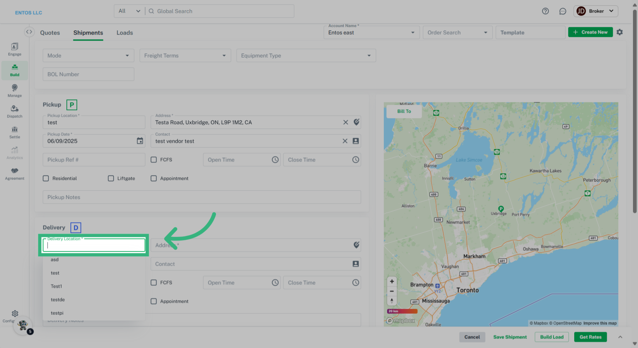
Task: Open the Equipment Type dropdown
Action: [x=306, y=55]
